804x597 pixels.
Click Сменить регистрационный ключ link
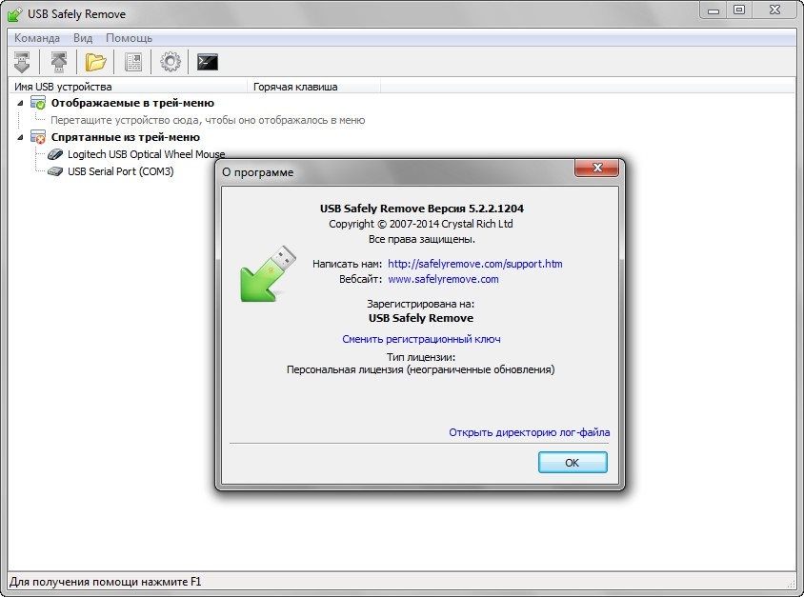pos(421,339)
